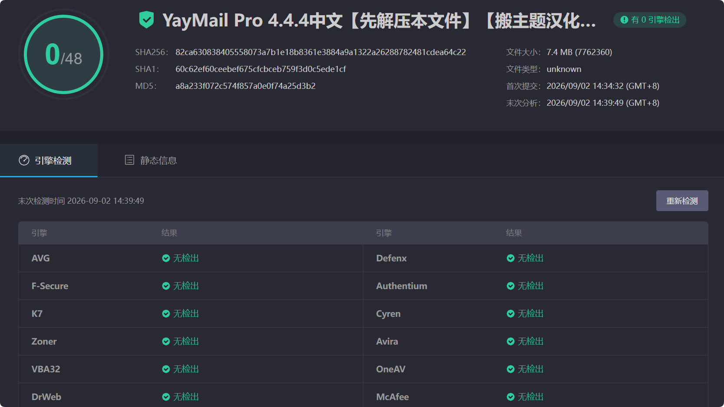Click the K7 engine name
724x407 pixels.
37,314
